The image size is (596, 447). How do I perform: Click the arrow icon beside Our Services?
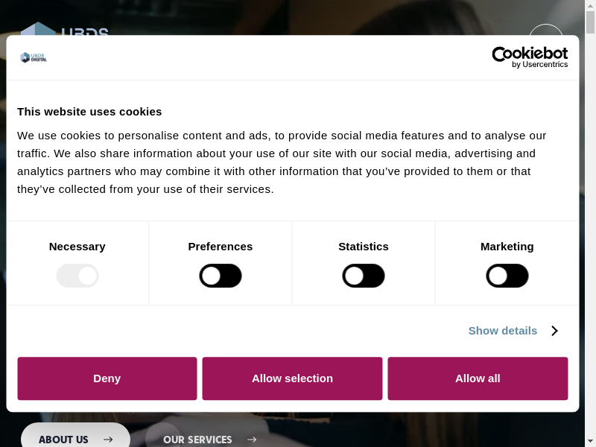tap(252, 440)
